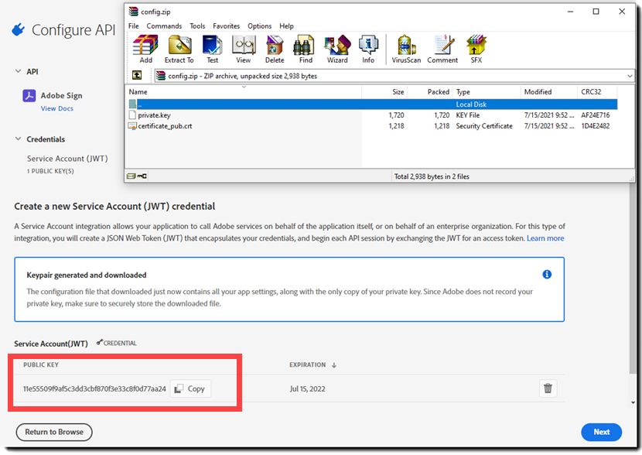Sort files by CRC32 column

[597, 92]
